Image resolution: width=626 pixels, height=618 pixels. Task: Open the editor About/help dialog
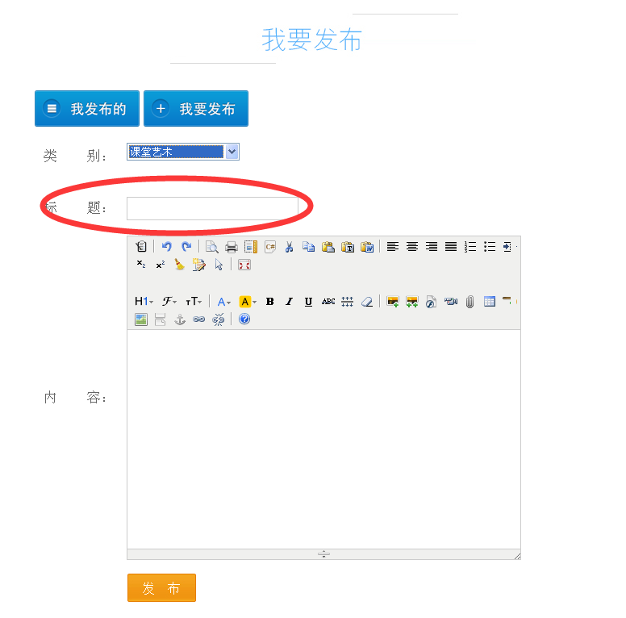(244, 319)
